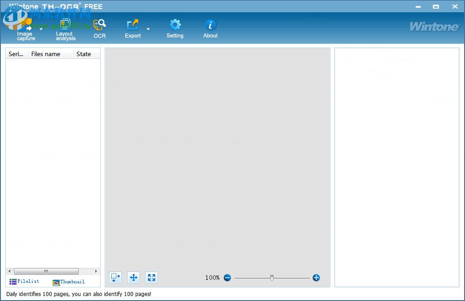The width and height of the screenshot is (465, 301).
Task: Sort by Files name column
Action: coord(51,54)
